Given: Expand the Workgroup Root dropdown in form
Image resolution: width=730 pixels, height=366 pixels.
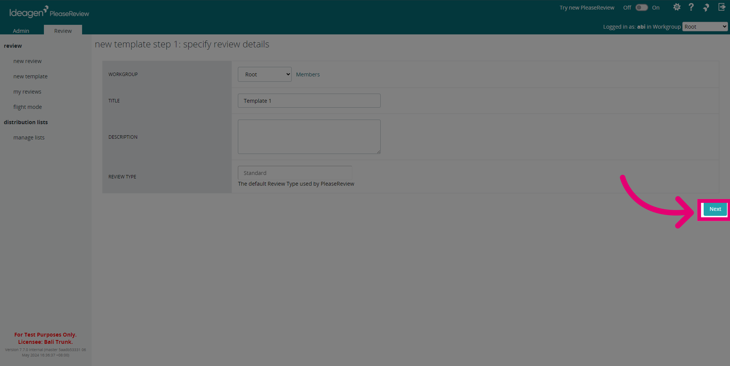Looking at the screenshot, I should click(x=265, y=74).
